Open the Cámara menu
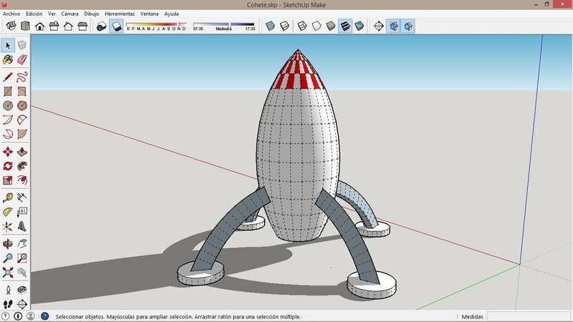 pos(69,14)
